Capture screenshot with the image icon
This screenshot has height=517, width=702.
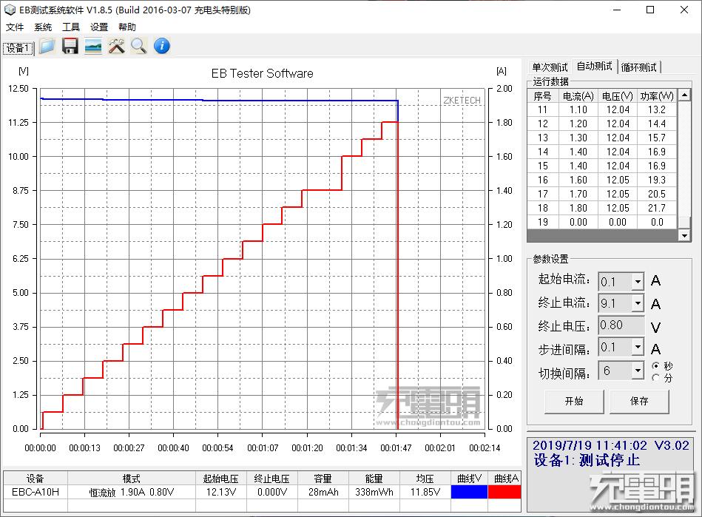pos(92,46)
